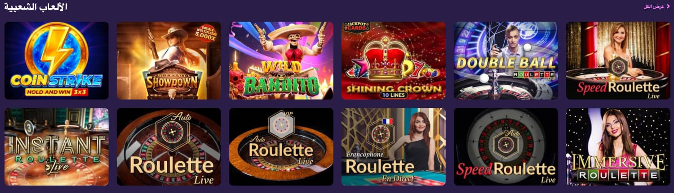Screen dimensions: 674x193
Task: Open the Auto Speed Roulette Live tile
Action: (x=506, y=146)
